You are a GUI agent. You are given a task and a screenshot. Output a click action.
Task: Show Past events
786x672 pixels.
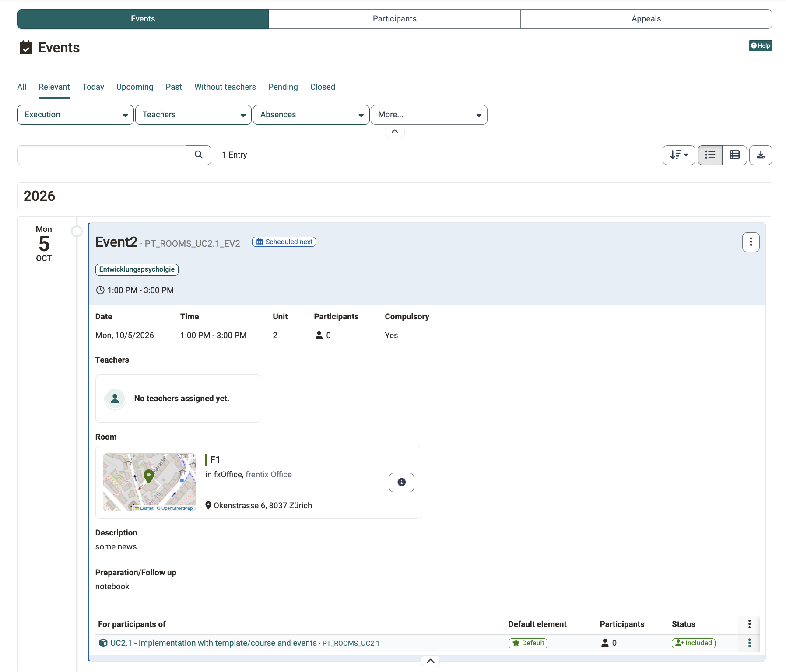174,87
